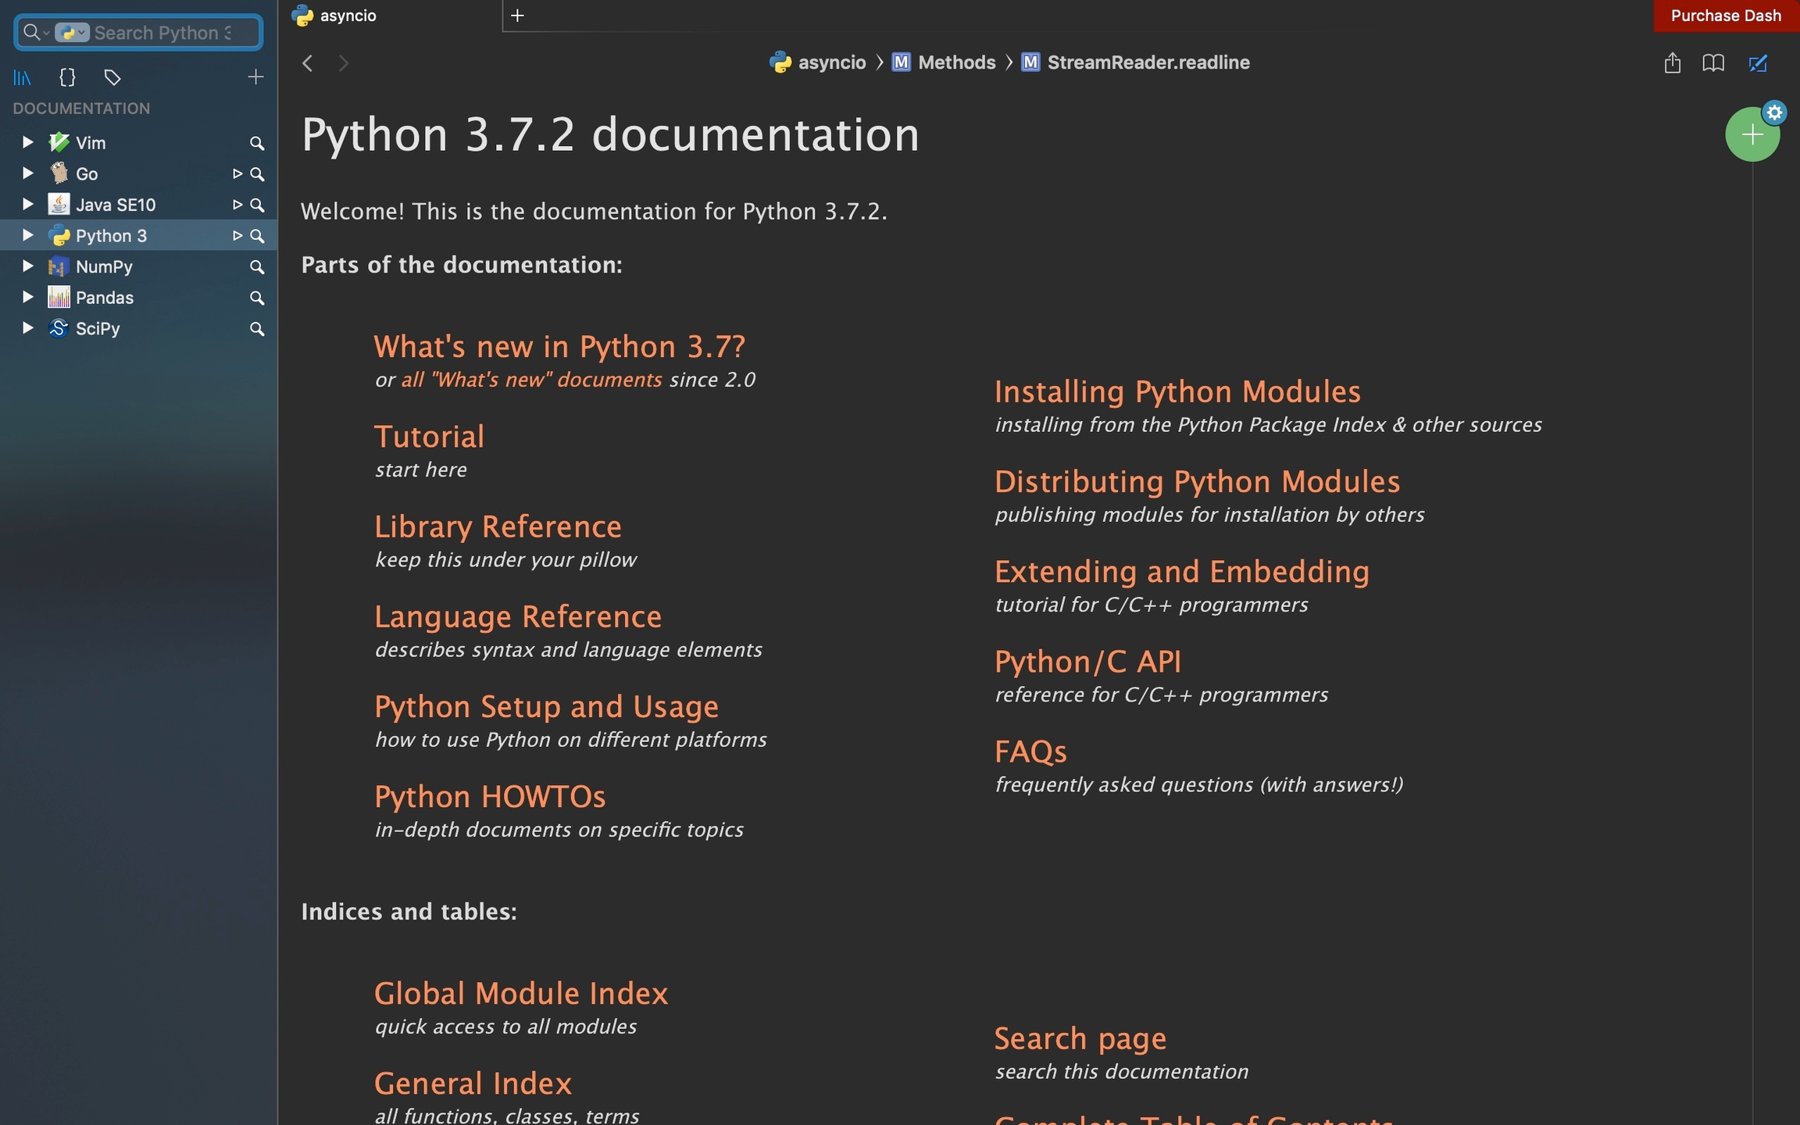This screenshot has height=1125, width=1800.
Task: Search within the NumPy docset
Action: click(x=256, y=267)
